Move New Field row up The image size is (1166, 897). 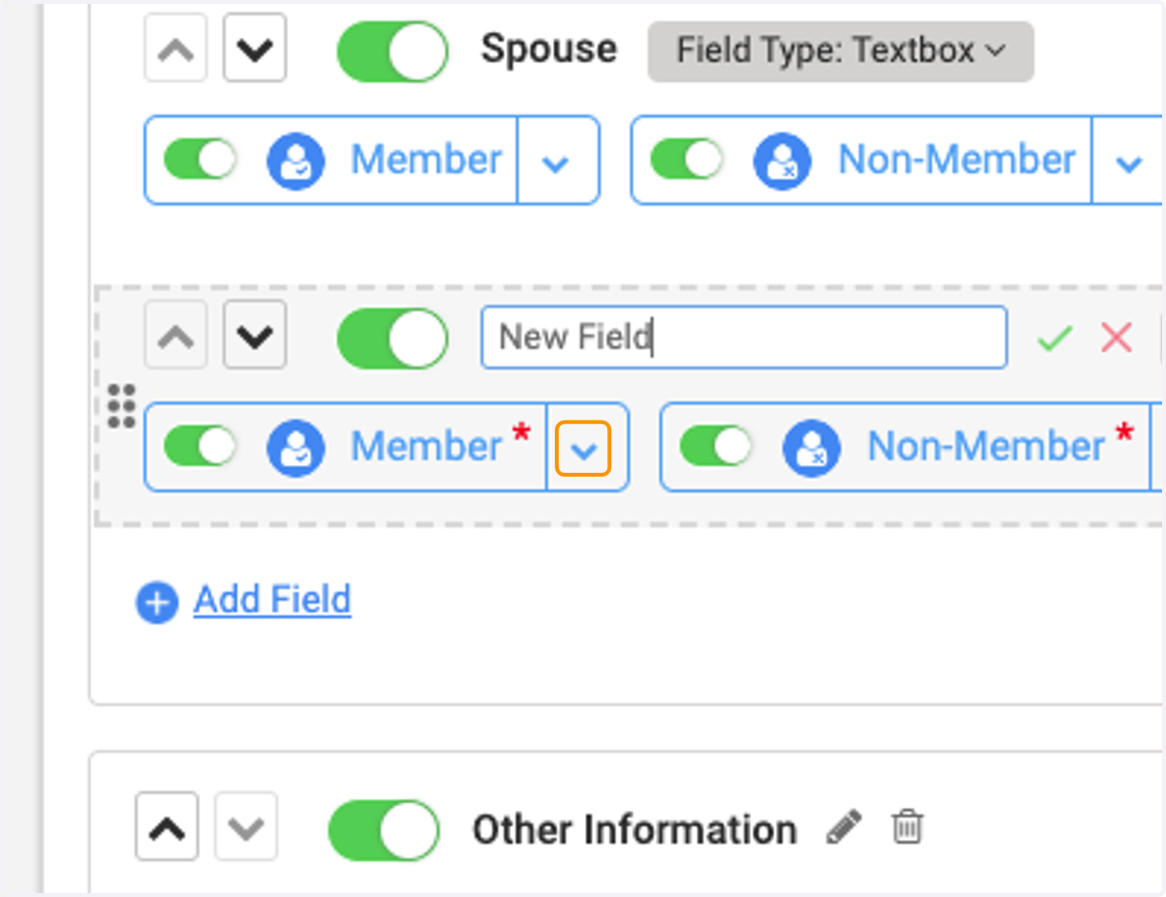(x=176, y=336)
